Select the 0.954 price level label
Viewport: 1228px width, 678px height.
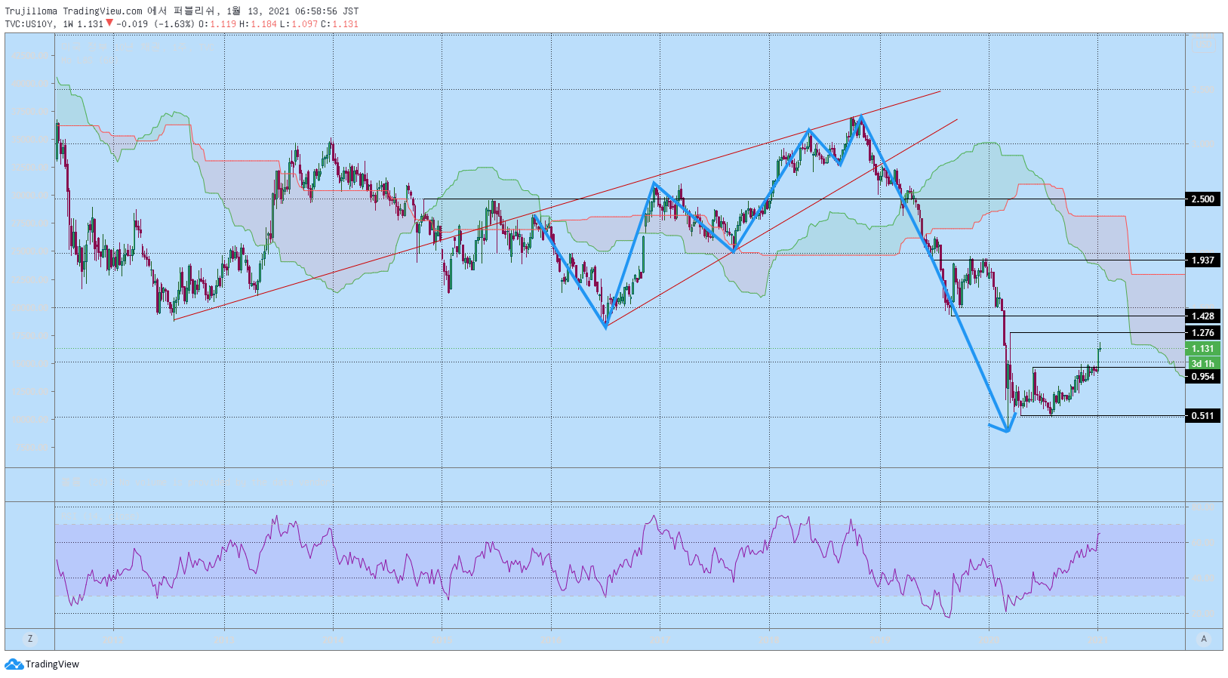pos(1202,377)
